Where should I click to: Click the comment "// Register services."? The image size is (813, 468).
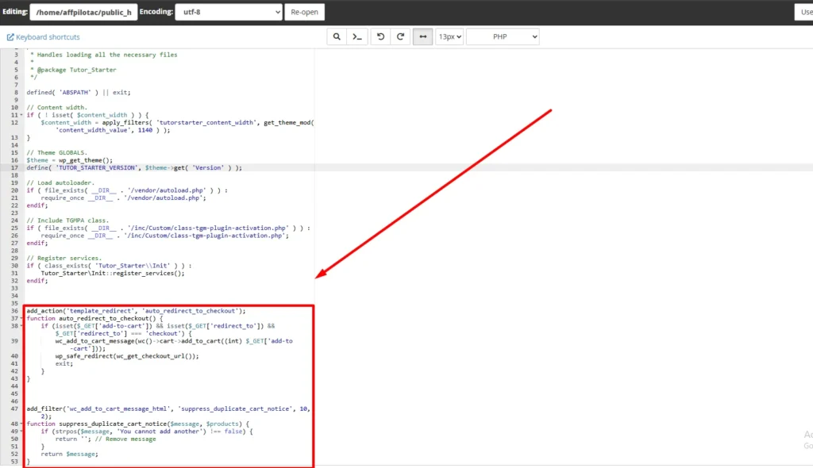coord(64,258)
